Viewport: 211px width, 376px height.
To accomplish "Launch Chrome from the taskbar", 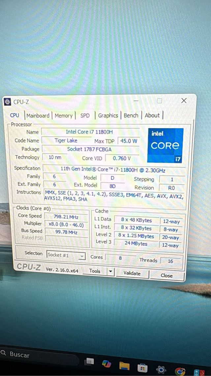I will tap(180, 371).
